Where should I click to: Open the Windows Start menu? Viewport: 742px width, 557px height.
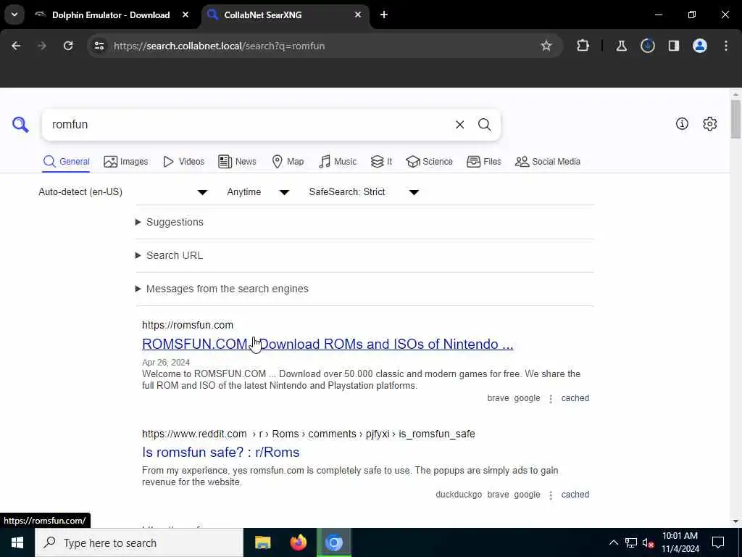(x=17, y=542)
